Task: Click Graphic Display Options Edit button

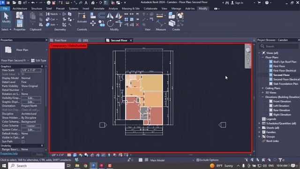Action: point(31,102)
